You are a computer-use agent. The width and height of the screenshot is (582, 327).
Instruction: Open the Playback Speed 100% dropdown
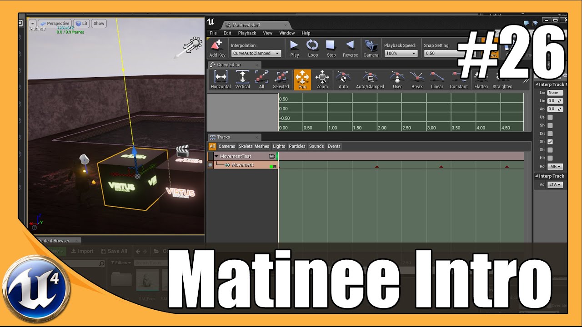click(x=401, y=54)
